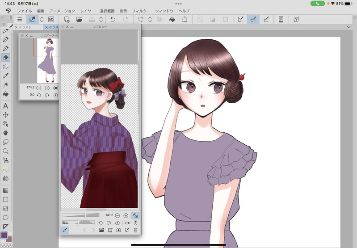Screen dimensions: 357x248
Task: Open the フィルター menu
Action: click(x=141, y=10)
